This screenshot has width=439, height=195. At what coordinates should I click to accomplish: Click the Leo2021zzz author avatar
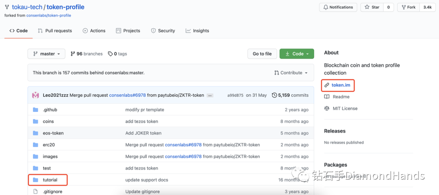(36, 95)
